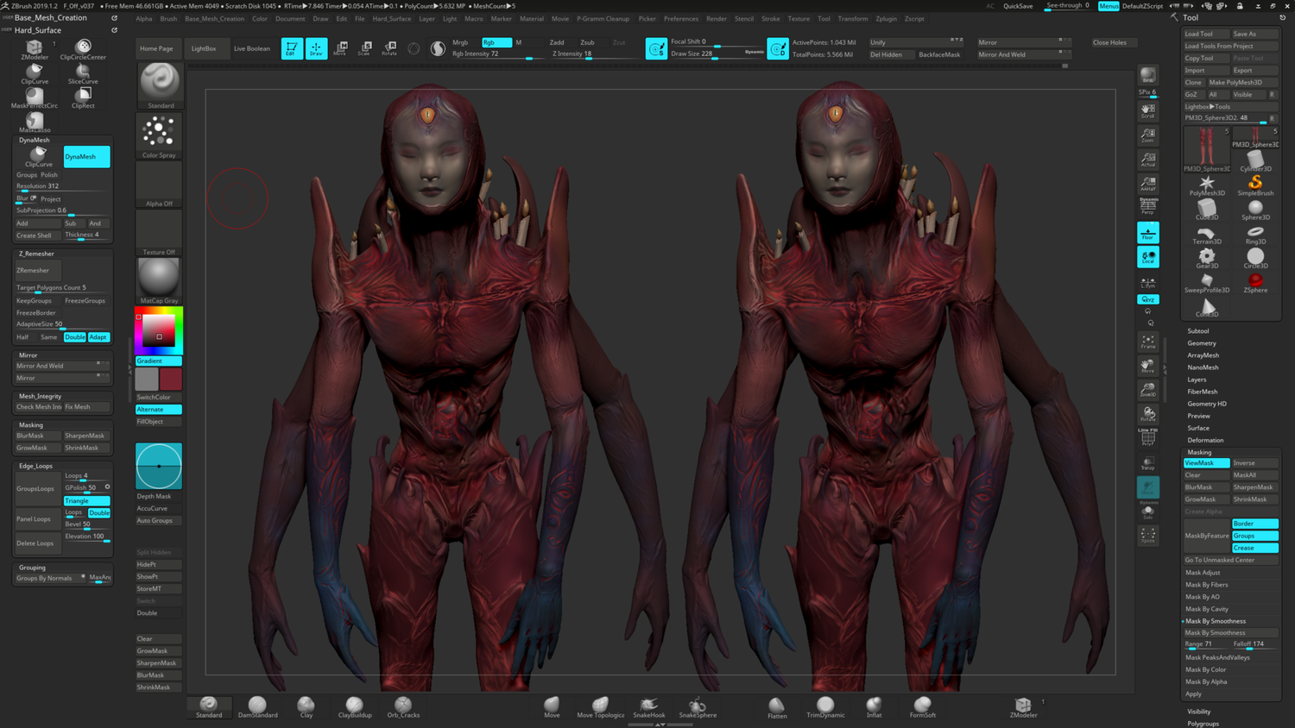Expand the ArrayMesh section

coord(1203,355)
